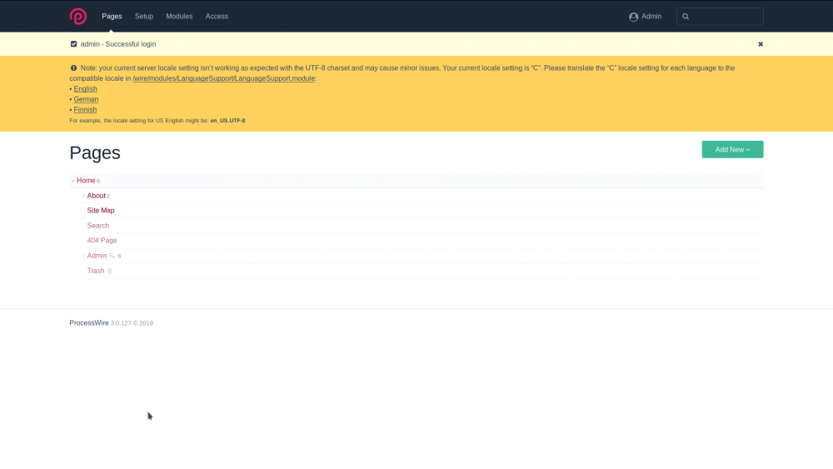Expand the Admin page branch

point(83,256)
